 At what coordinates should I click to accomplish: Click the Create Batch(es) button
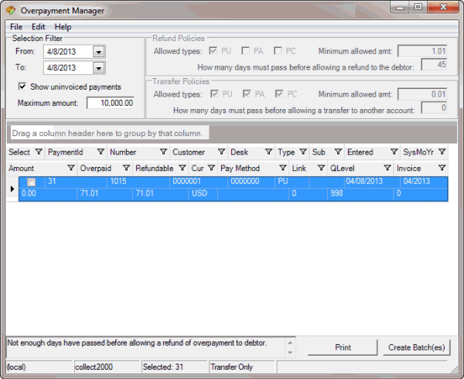pyautogui.click(x=417, y=347)
